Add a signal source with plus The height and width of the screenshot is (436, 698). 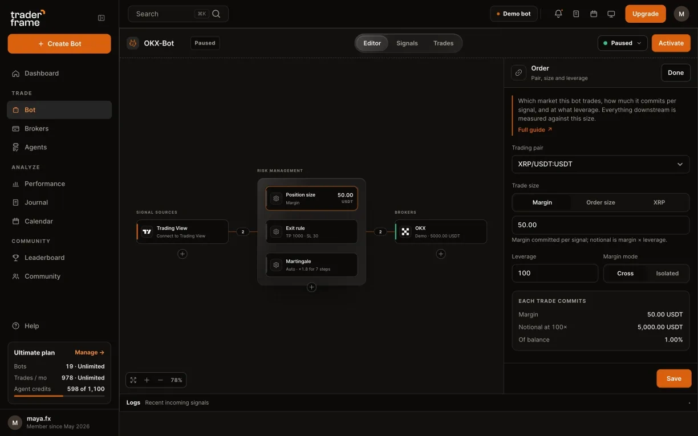(x=182, y=254)
